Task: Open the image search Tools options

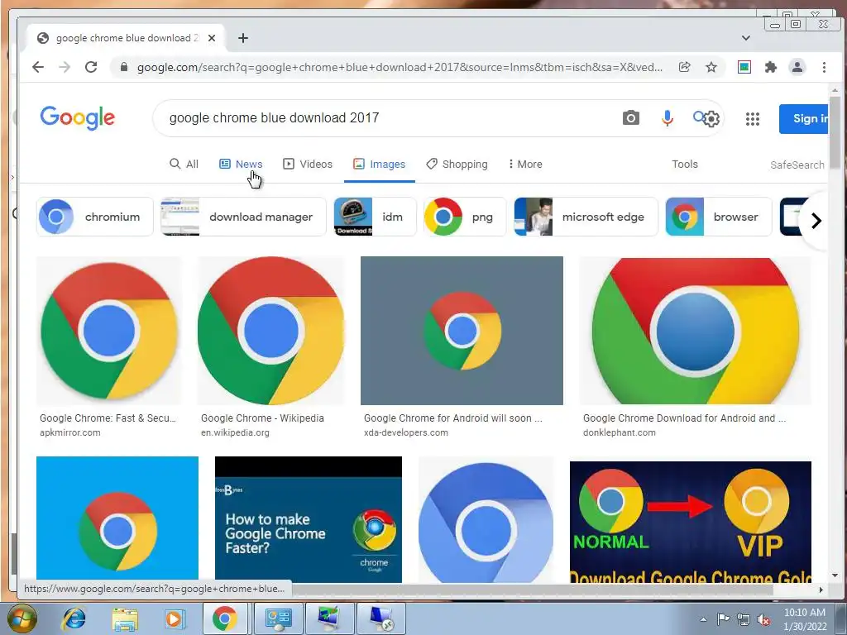Action: click(684, 165)
